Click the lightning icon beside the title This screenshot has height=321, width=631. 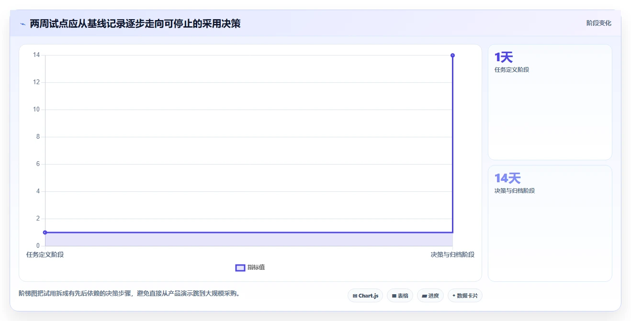23,24
